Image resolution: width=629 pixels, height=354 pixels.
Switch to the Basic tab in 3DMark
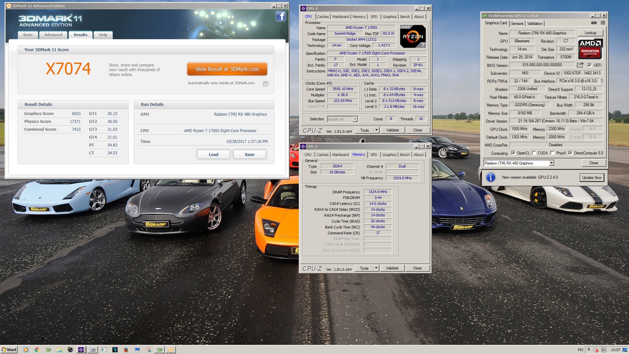pos(28,35)
